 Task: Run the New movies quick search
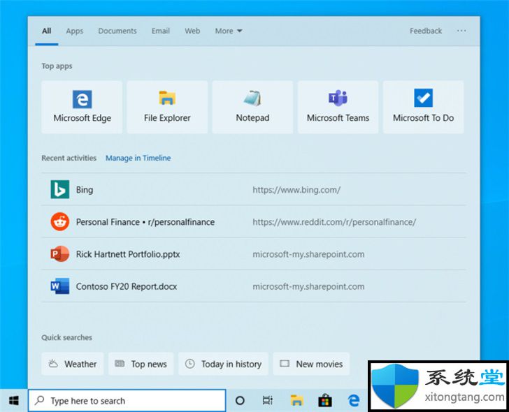(x=311, y=364)
